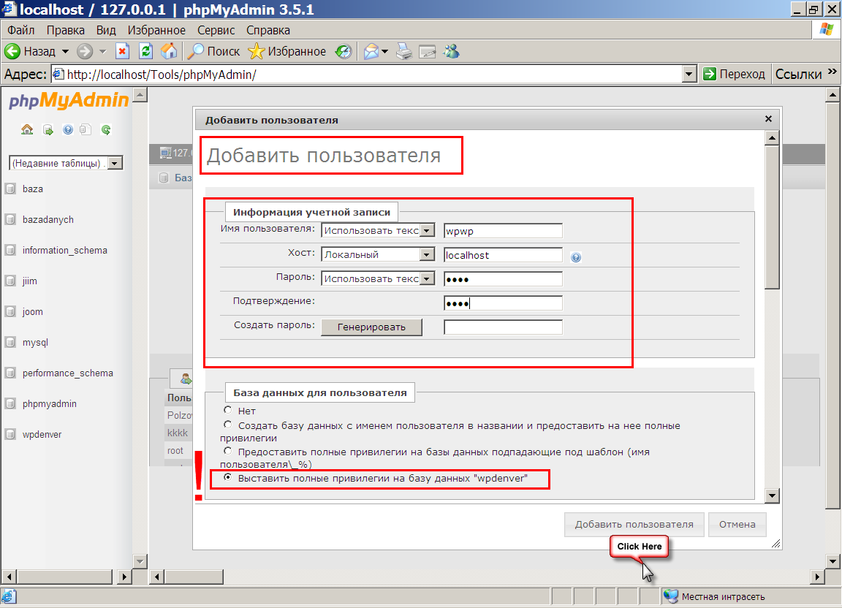Click the green log out icon in sidebar
The height and width of the screenshot is (608, 842).
48,129
